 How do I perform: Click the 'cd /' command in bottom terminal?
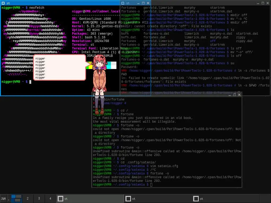pos(124,110)
